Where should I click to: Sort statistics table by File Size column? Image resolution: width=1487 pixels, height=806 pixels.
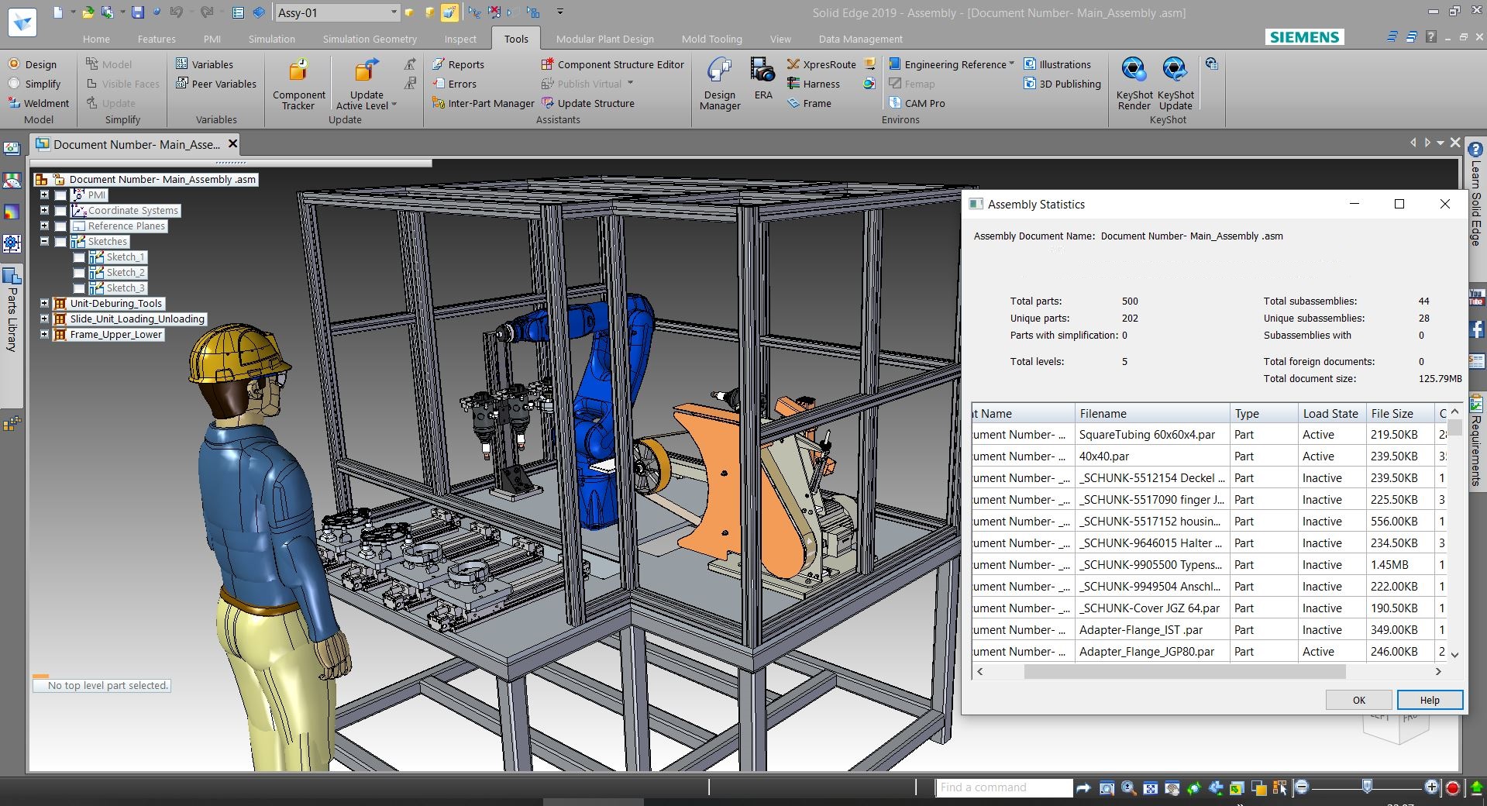tap(1400, 413)
